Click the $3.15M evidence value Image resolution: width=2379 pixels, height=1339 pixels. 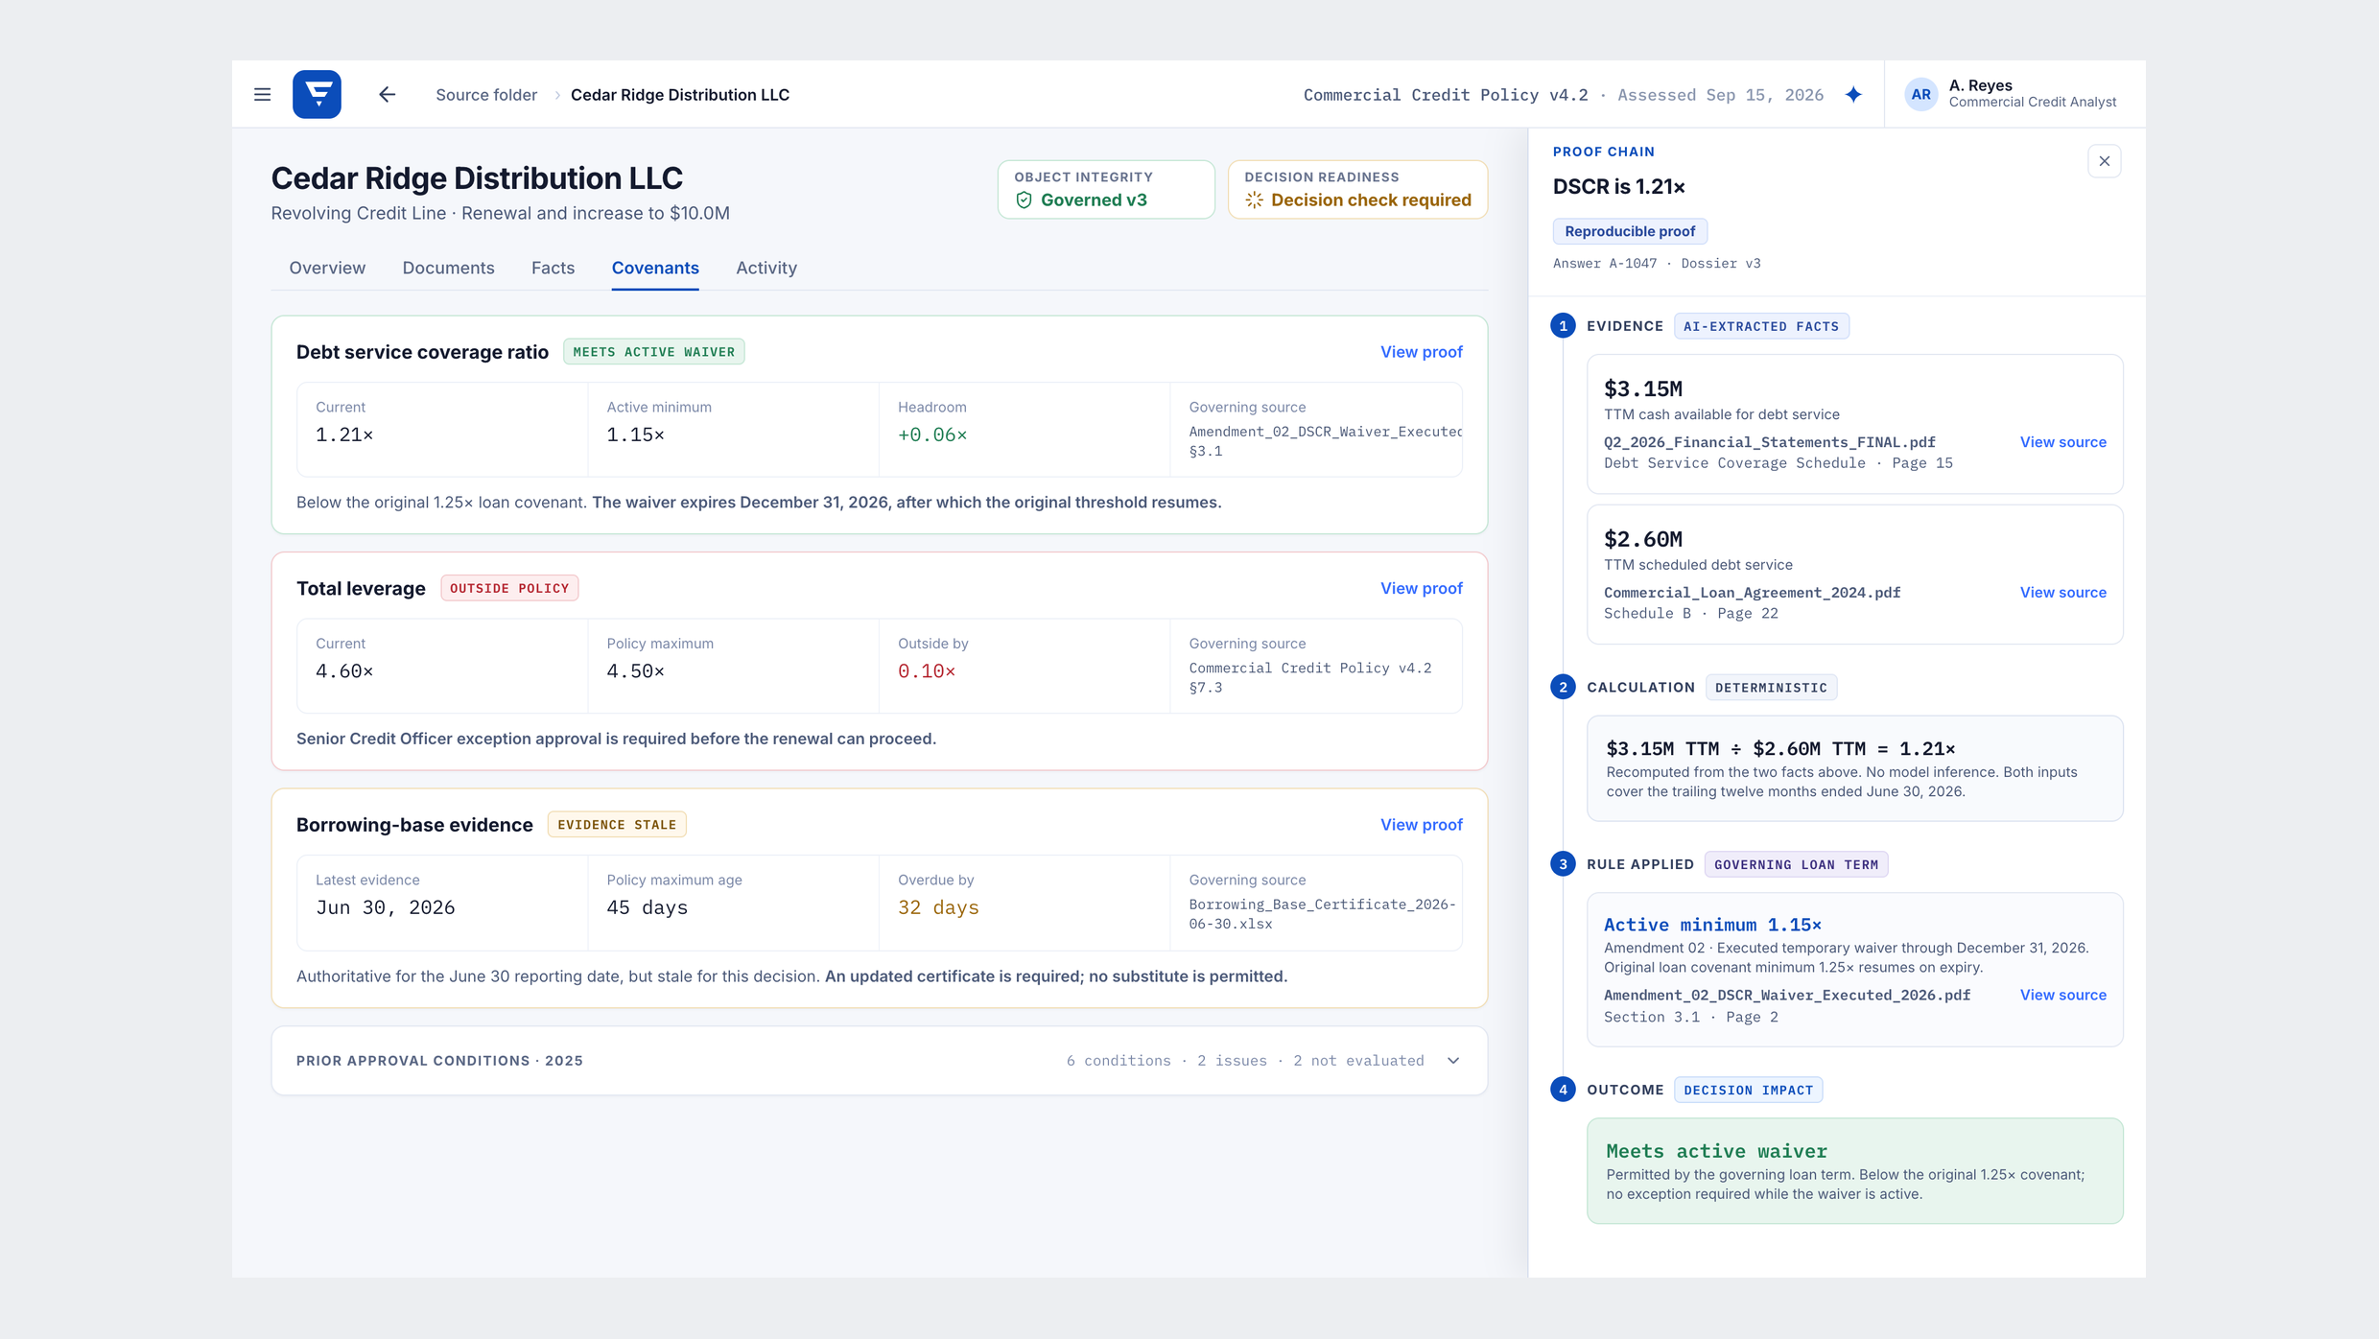[x=1642, y=388]
